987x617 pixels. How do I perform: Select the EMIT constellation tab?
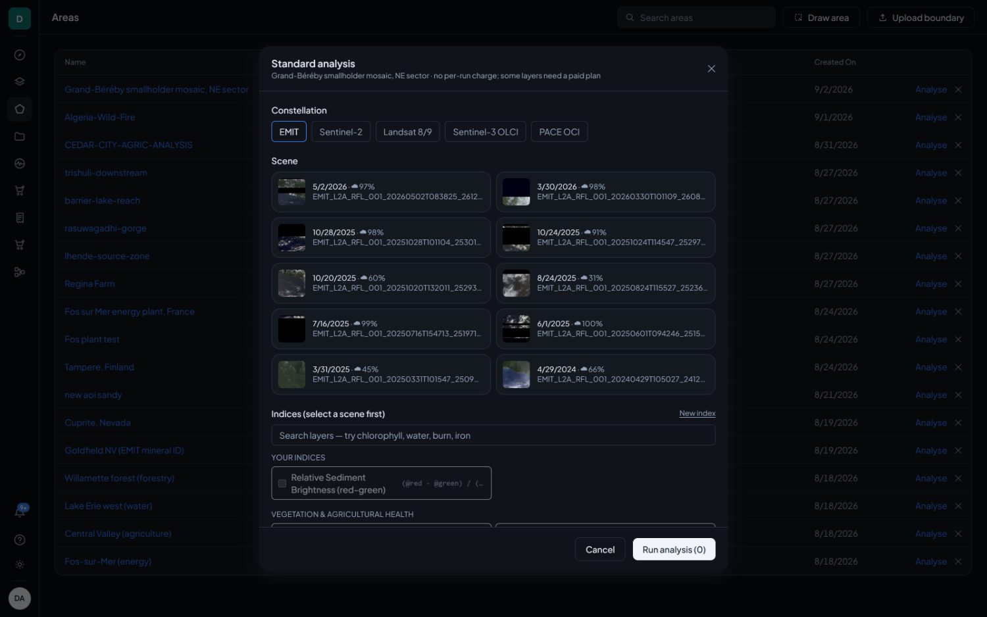pos(289,132)
